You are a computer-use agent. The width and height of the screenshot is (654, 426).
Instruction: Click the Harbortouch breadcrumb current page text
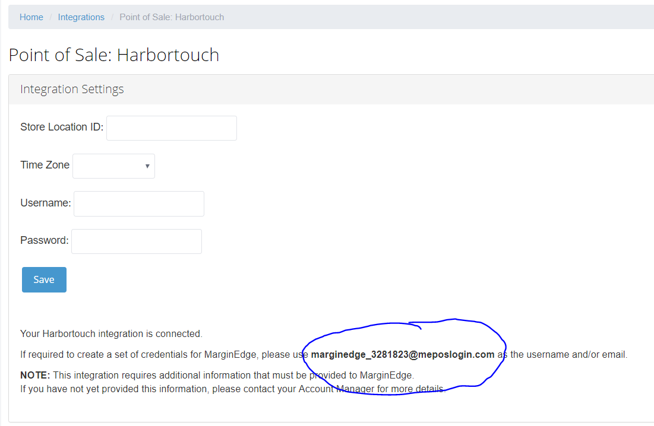coord(172,17)
